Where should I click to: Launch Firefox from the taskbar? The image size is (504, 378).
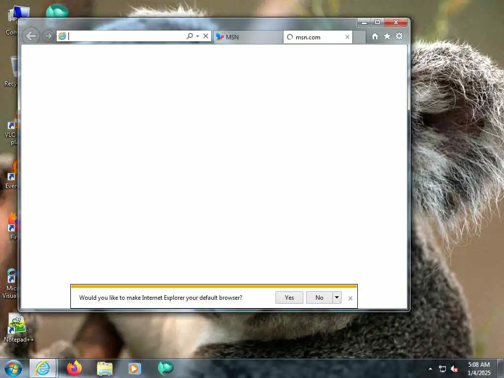(x=74, y=368)
